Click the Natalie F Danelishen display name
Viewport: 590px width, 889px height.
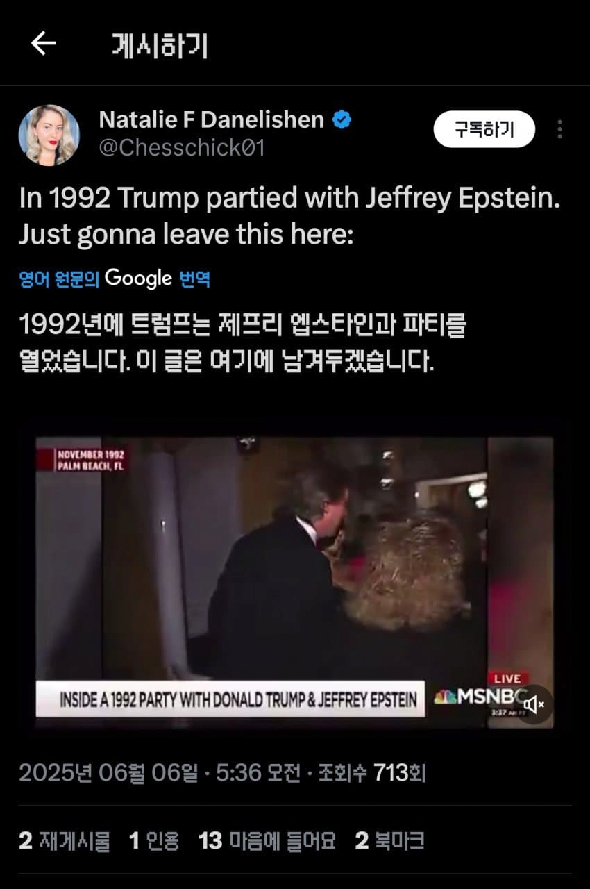tap(212, 119)
